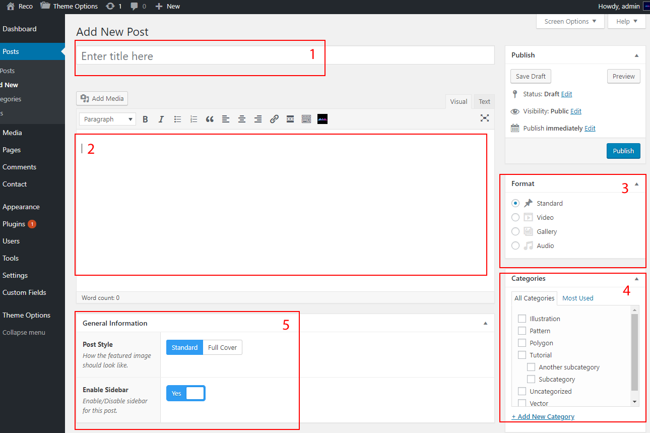Check the Illustration category checkbox
Image resolution: width=650 pixels, height=433 pixels.
522,319
